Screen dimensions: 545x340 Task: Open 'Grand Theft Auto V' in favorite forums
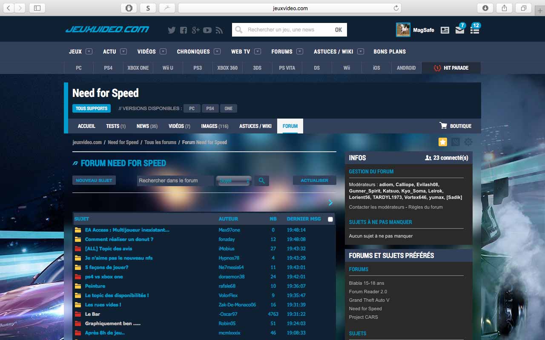pos(369,300)
